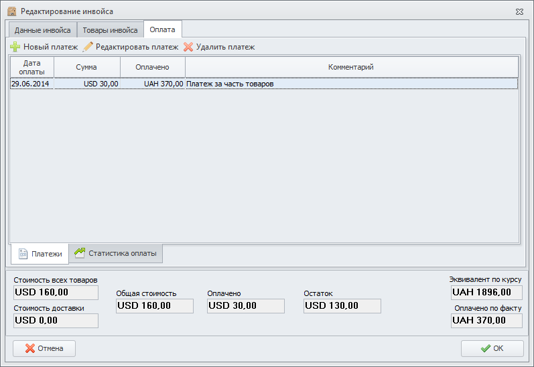
Task: Open the Товары инвойса tab
Action: (110, 30)
